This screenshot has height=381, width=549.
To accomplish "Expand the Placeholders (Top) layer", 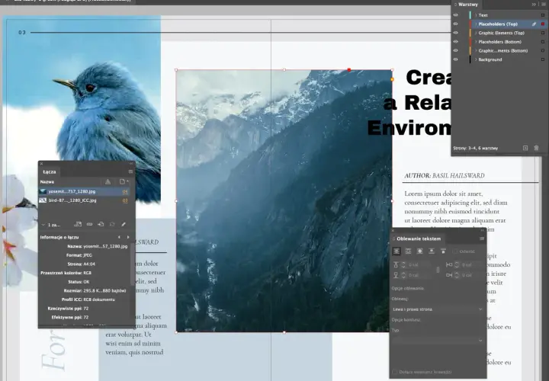I will point(476,24).
